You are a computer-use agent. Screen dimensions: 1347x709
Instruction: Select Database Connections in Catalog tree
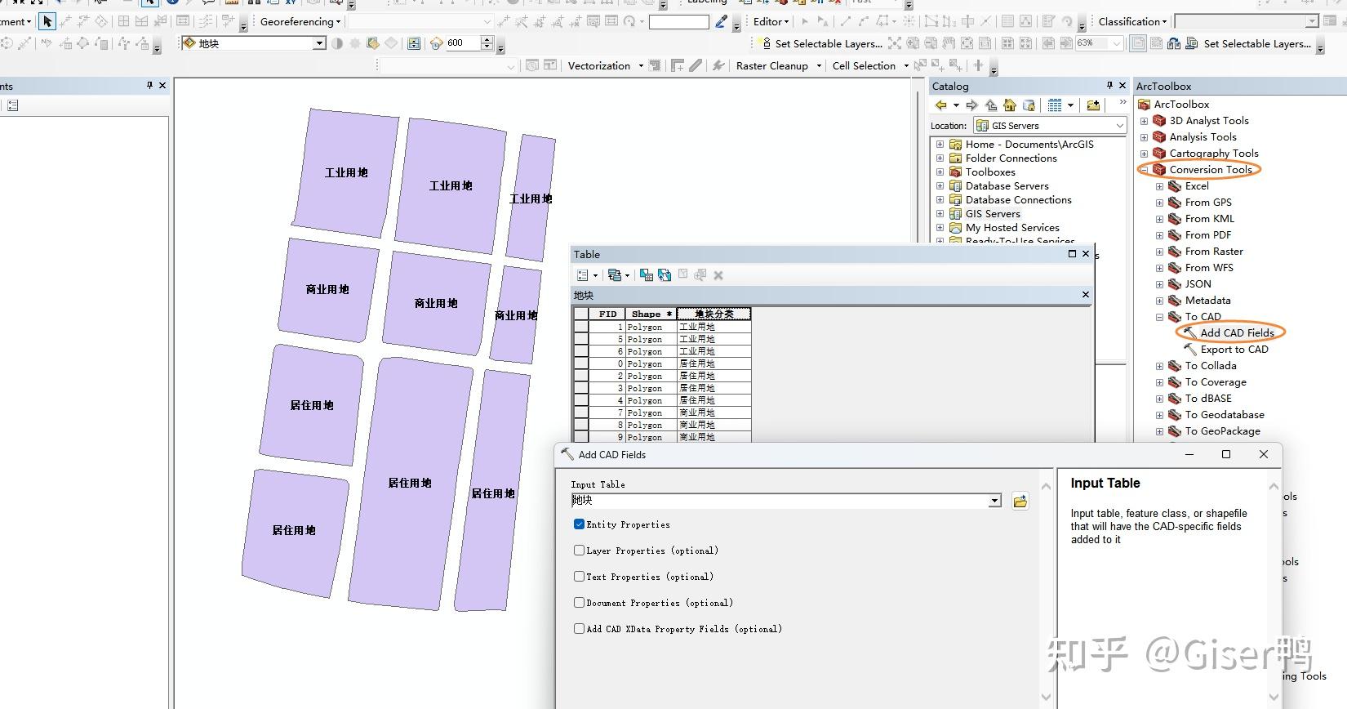[1018, 200]
